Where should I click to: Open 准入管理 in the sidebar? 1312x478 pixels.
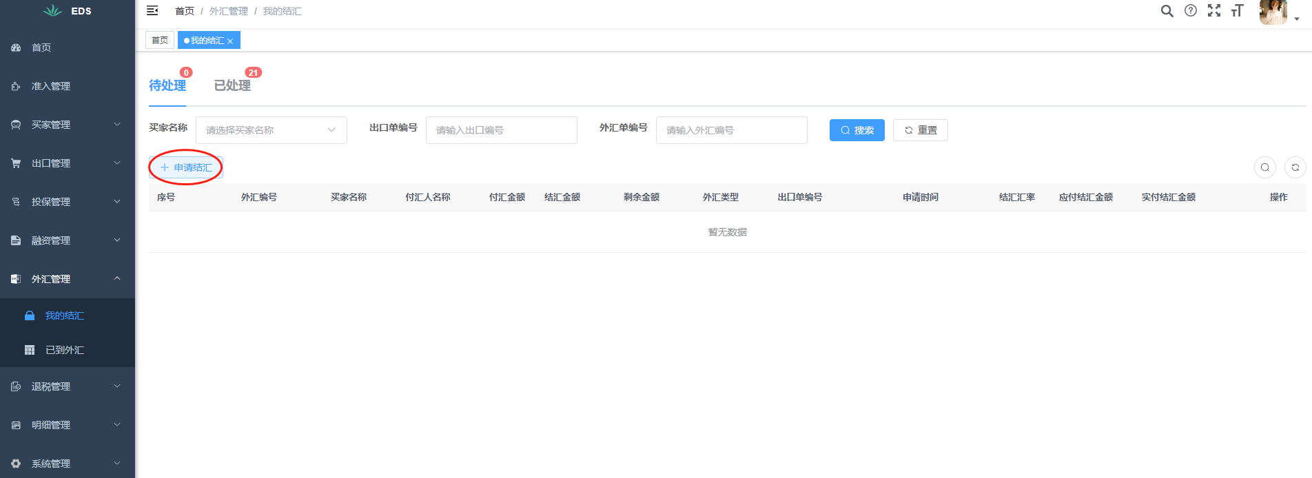[x=68, y=86]
